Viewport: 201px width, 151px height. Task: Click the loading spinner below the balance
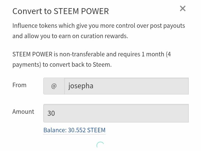coord(100,145)
